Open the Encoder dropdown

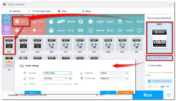tap(57, 73)
